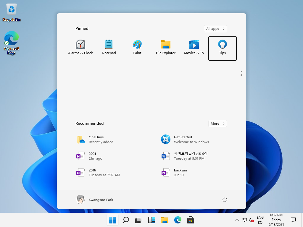Click the previous pinned page dot
Screen dimensions: 303x227
241,72
